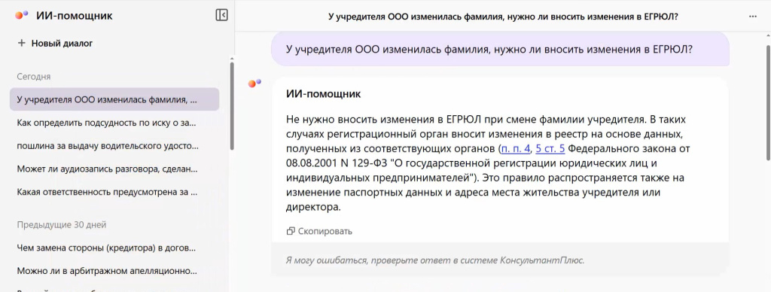This screenshot has width=771, height=292.
Task: Click the sidebar title 'ИИ-помощник'
Action: [x=75, y=16]
